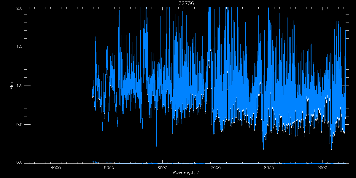356x178 pixels.
Task: Click the 4000 wavelength tick label
Action: [56, 168]
